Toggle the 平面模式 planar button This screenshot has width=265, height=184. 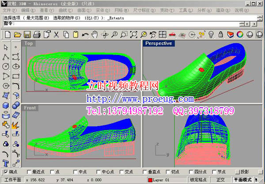coord(242,180)
